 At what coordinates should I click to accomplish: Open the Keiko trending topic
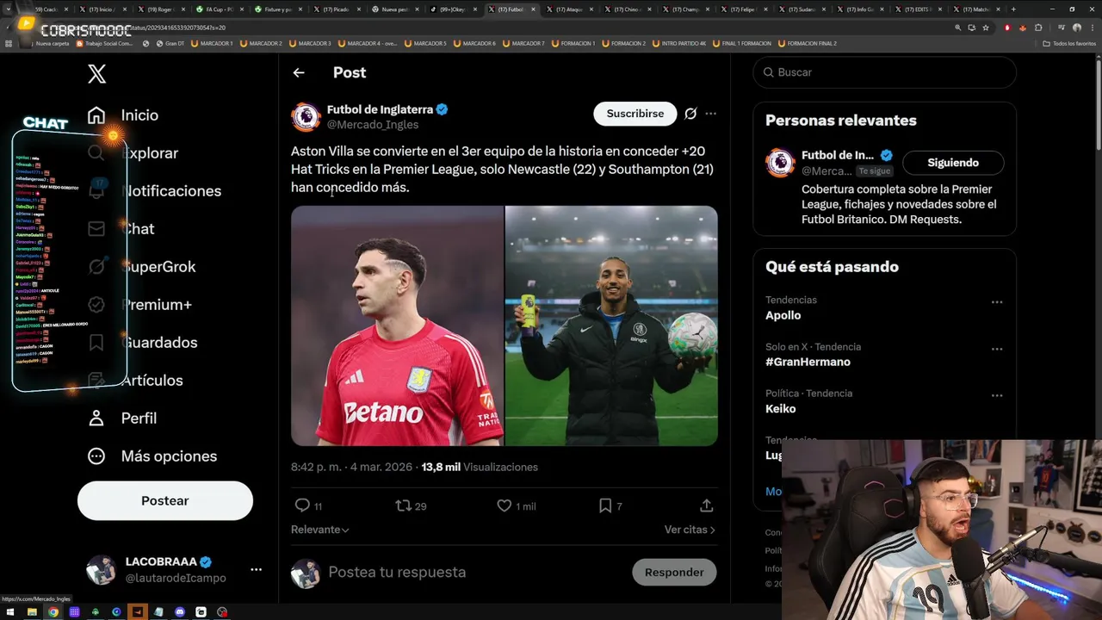(780, 408)
